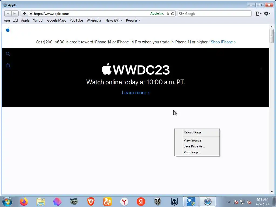Choose Save Page As from context menu

click(x=197, y=146)
